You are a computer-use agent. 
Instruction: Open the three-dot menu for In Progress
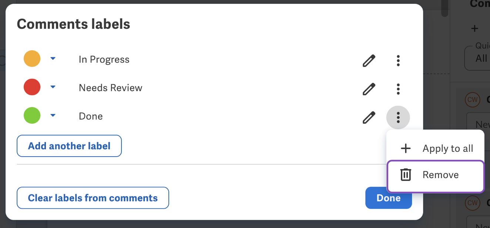[398, 60]
